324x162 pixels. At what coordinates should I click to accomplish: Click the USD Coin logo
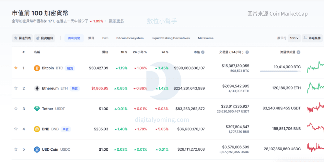pos(37,149)
